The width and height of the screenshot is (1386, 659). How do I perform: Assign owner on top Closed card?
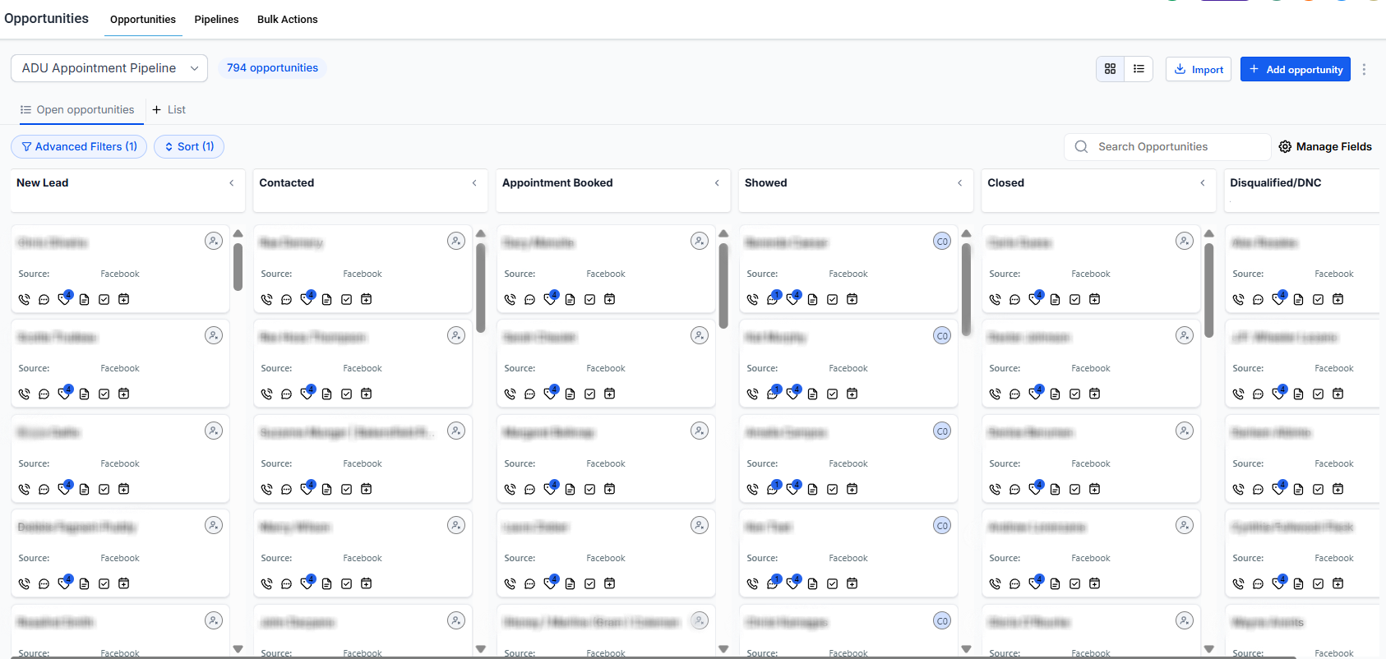click(1185, 241)
